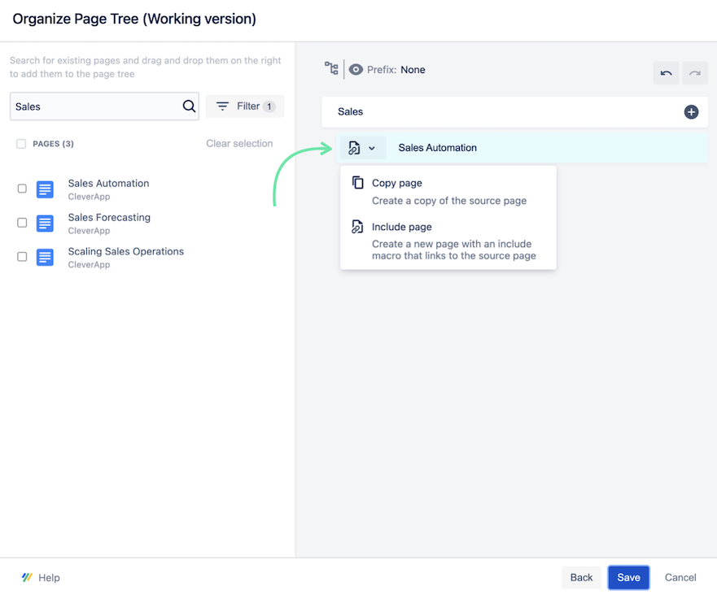Click the redo arrow icon
This screenshot has height=595, width=717.
695,72
